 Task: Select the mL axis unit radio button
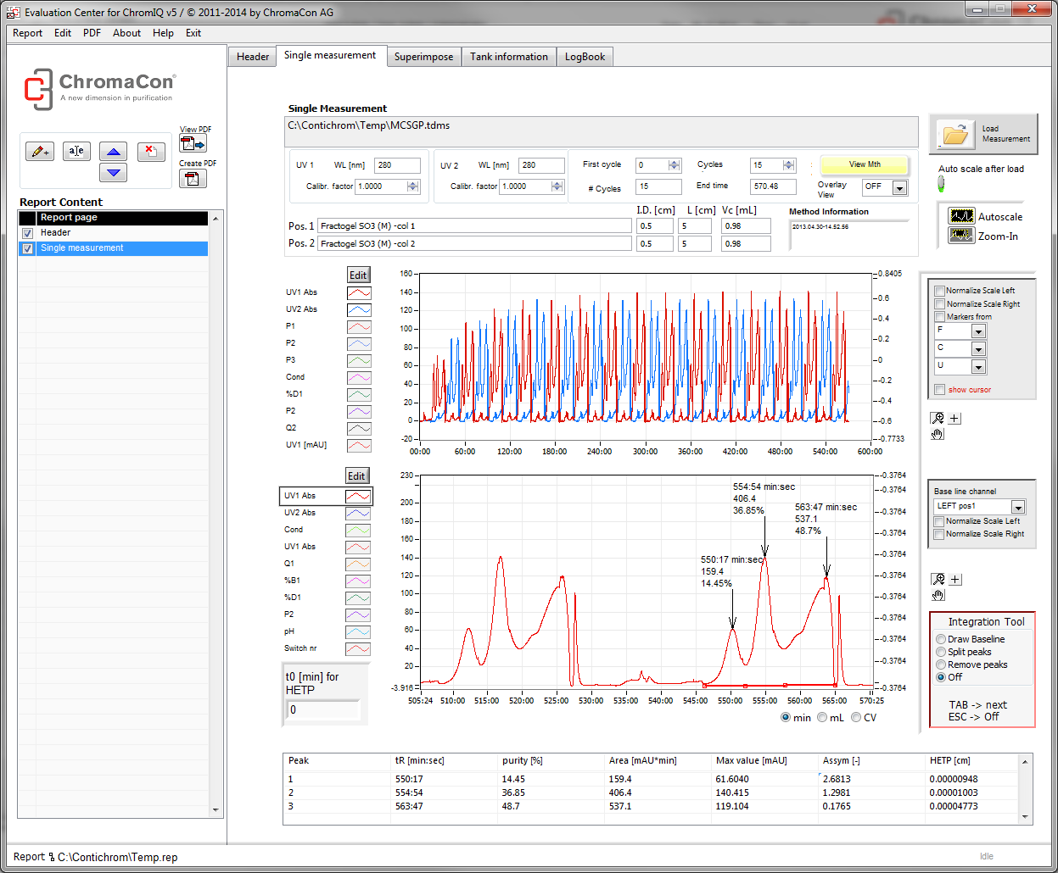[x=822, y=718]
